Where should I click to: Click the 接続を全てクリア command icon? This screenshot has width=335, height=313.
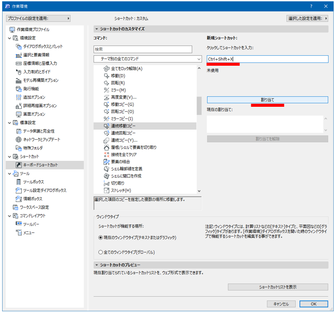tap(106, 154)
